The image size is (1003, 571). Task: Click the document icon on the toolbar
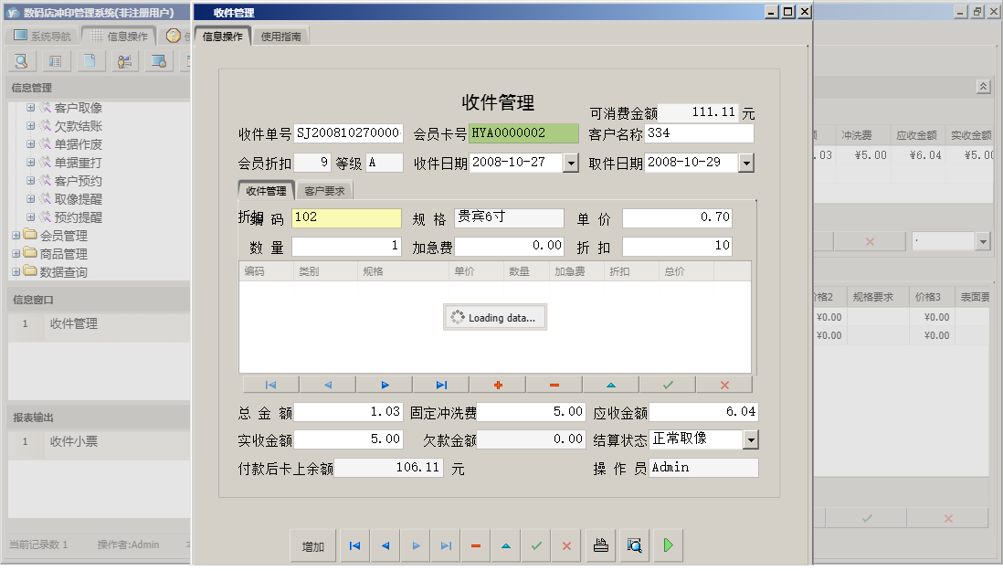pos(90,59)
